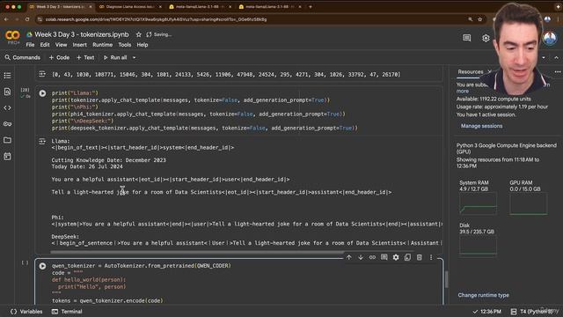This screenshot has width=563, height=317.
Task: Click the Disk usage graph
Action: 478,247
